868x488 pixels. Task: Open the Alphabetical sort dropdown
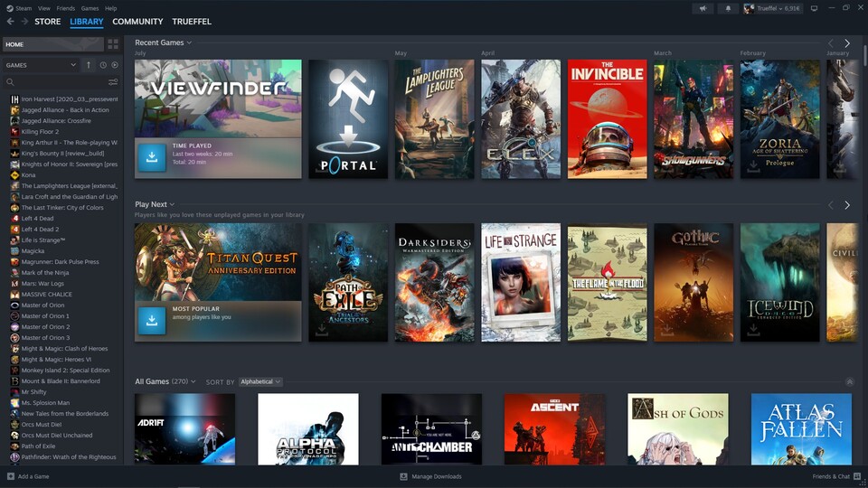260,381
